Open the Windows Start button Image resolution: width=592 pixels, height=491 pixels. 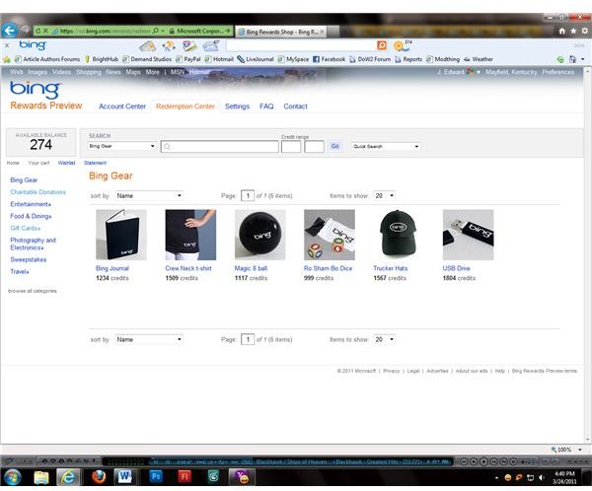(x=13, y=477)
